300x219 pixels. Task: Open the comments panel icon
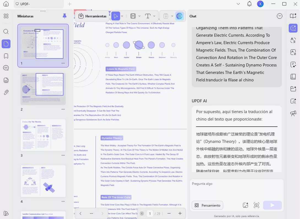pyautogui.click(x=6, y=68)
